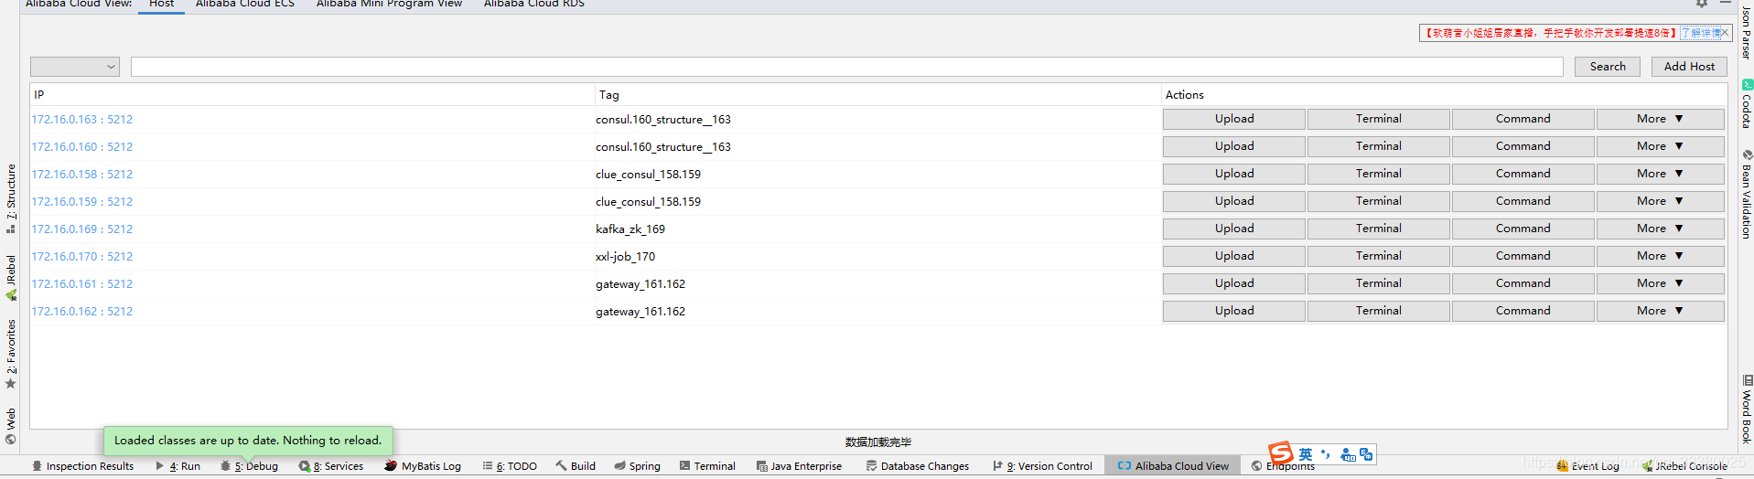
Task: Open the Build tool window
Action: 576,466
